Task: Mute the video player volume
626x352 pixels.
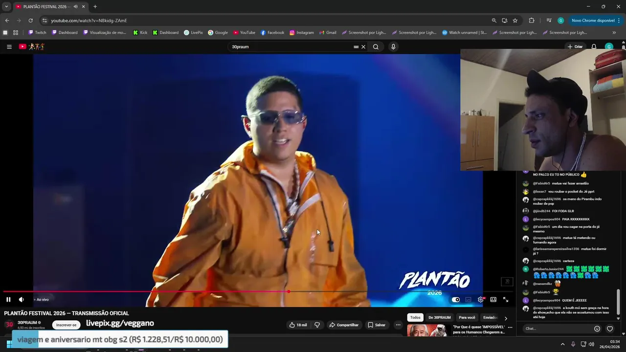Action: click(x=21, y=300)
